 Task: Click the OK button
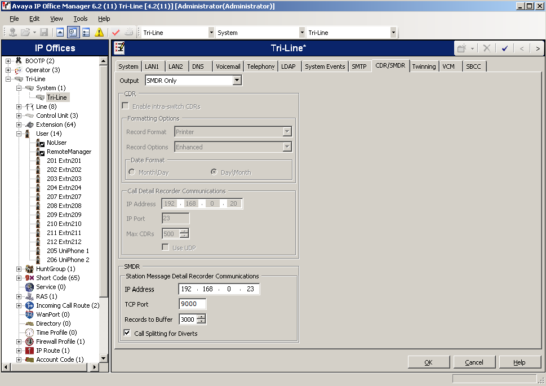click(x=429, y=362)
